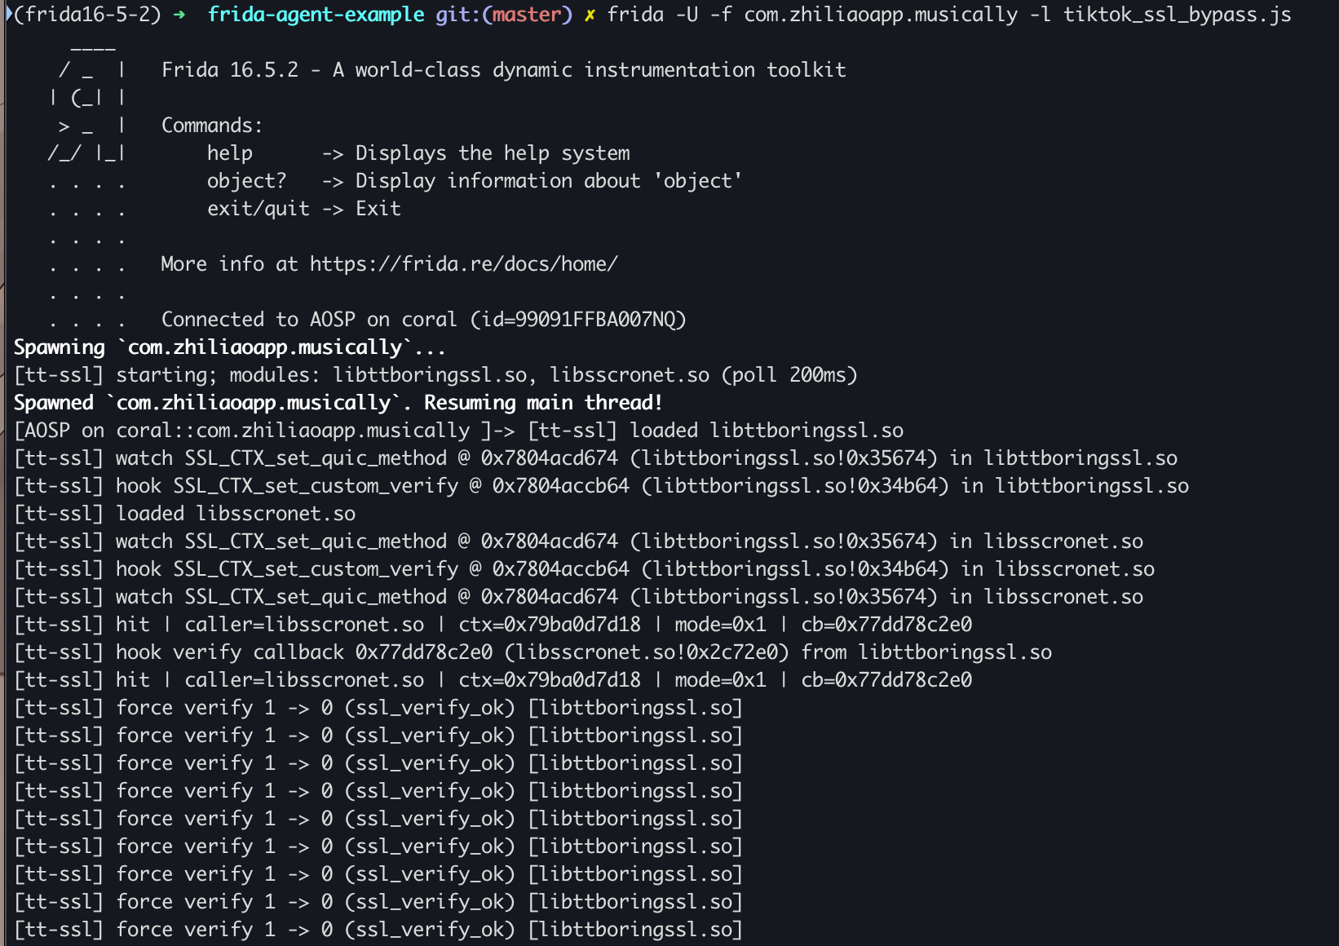Viewport: 1339px width, 946px height.
Task: Click the hook verify callback 0x77dd78c2e0 line
Action: pyautogui.click(x=533, y=652)
